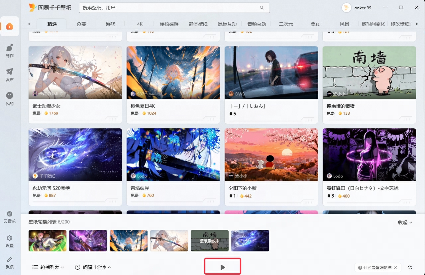Screen dimensions: 425x275
Task: Open more options for 永劫无间 S20赛季
Action: [113, 202]
